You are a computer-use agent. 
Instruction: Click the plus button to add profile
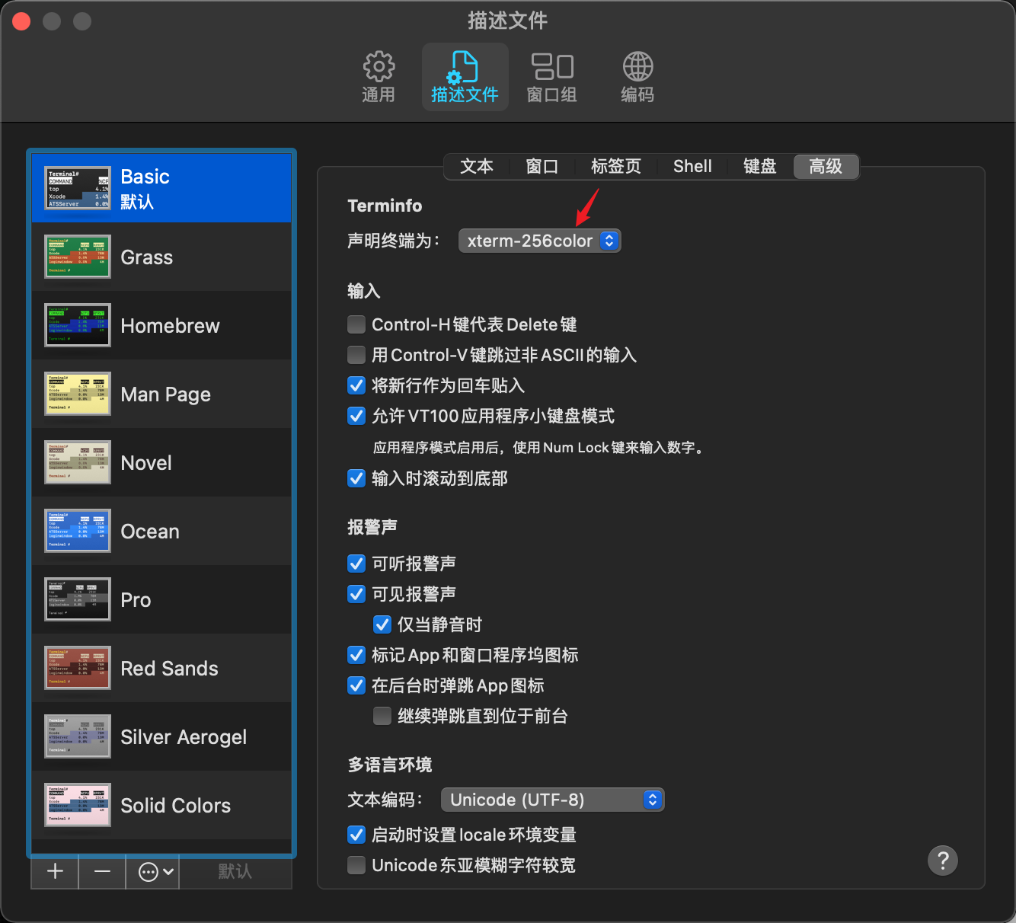pos(55,872)
